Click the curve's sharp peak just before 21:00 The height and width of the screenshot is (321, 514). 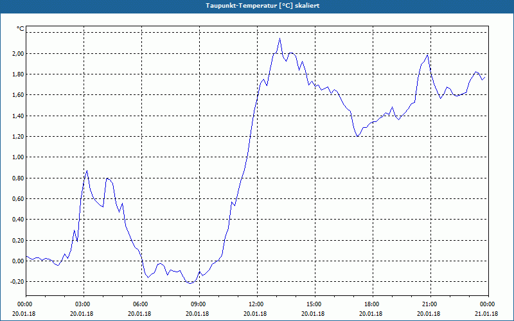(x=427, y=55)
